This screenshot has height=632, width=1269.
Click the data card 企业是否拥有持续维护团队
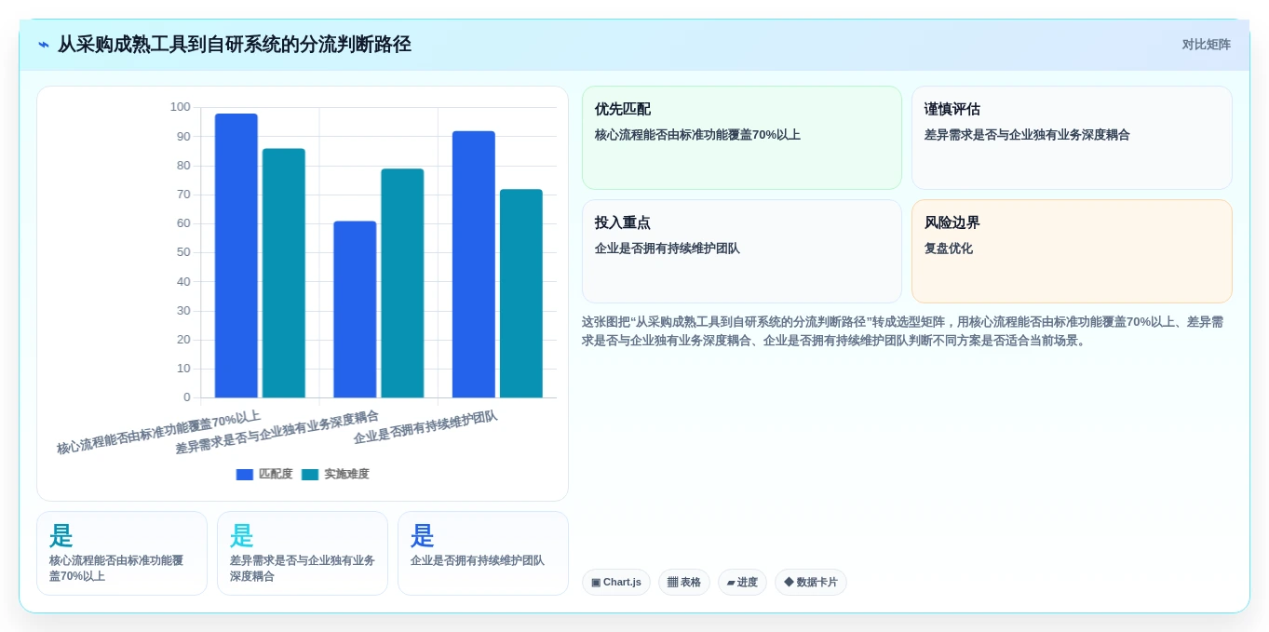coord(483,554)
